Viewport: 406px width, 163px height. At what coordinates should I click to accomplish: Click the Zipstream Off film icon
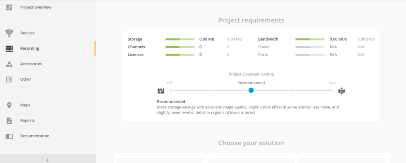(x=161, y=91)
